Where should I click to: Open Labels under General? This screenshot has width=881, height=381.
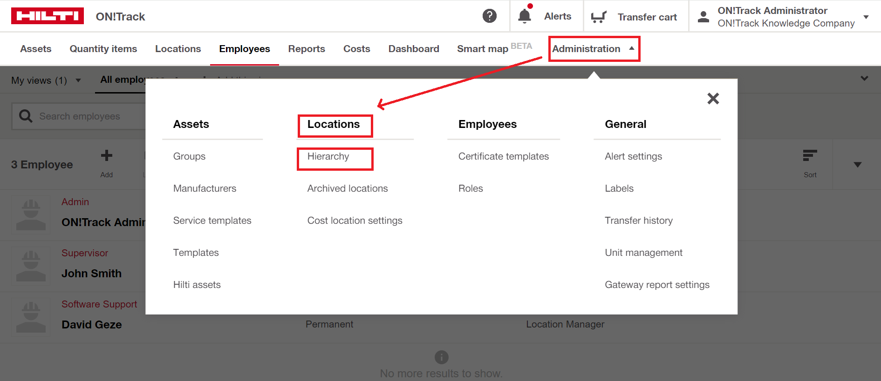[619, 188]
